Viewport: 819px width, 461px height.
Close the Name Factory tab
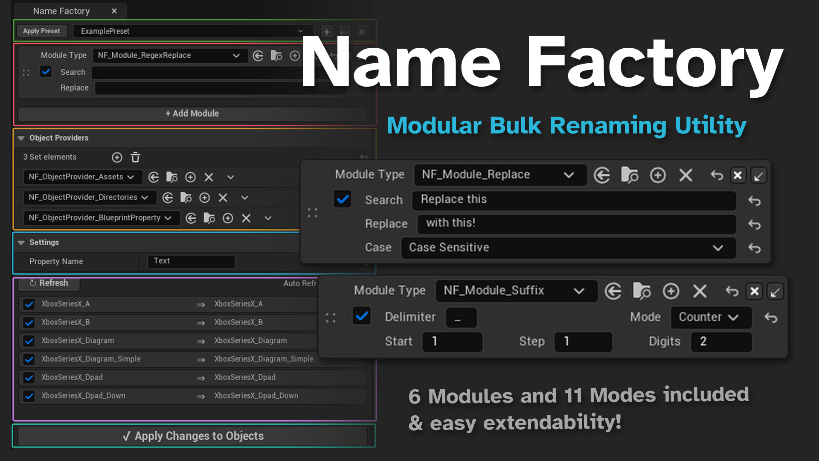pos(114,11)
